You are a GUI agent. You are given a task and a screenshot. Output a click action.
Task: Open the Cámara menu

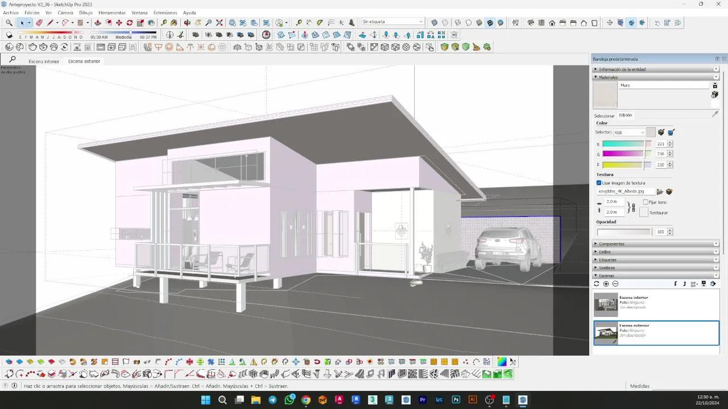(x=65, y=12)
